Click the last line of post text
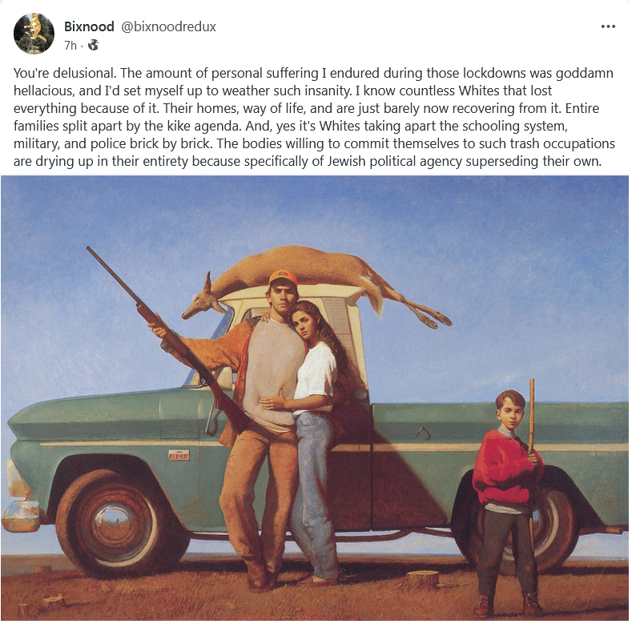Screen dimensions: 632x624 pyautogui.click(x=308, y=161)
